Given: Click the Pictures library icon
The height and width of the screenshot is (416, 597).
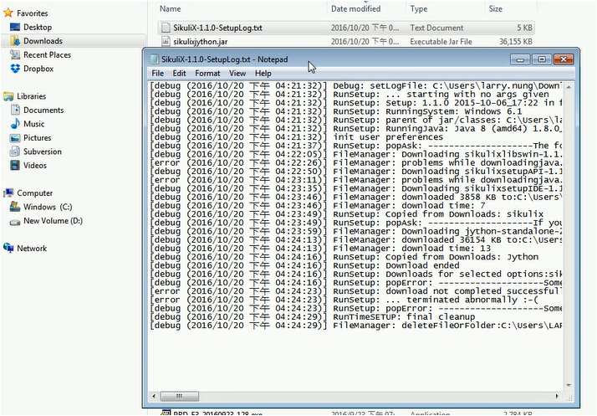Looking at the screenshot, I should pos(15,137).
